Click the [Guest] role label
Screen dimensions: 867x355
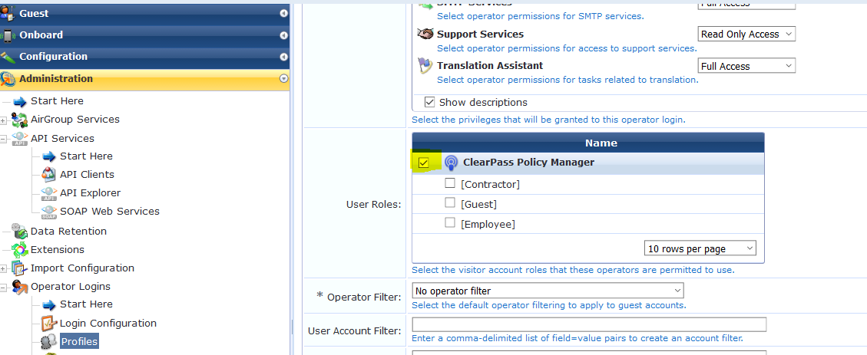coord(479,204)
